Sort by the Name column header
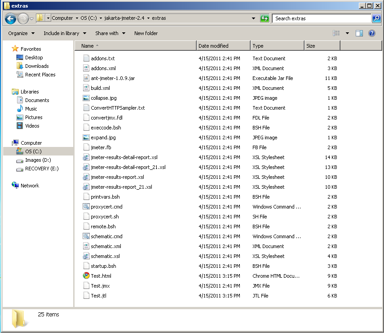The height and width of the screenshot is (333, 384). [135, 46]
